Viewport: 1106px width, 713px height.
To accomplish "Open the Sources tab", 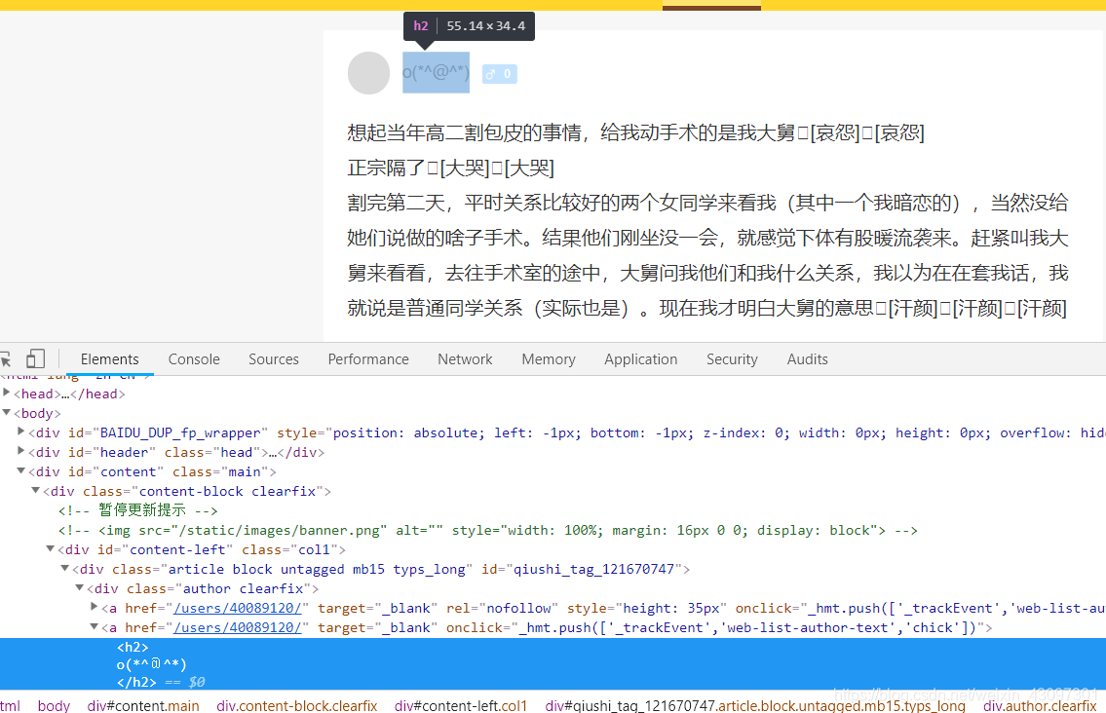I will 274,359.
